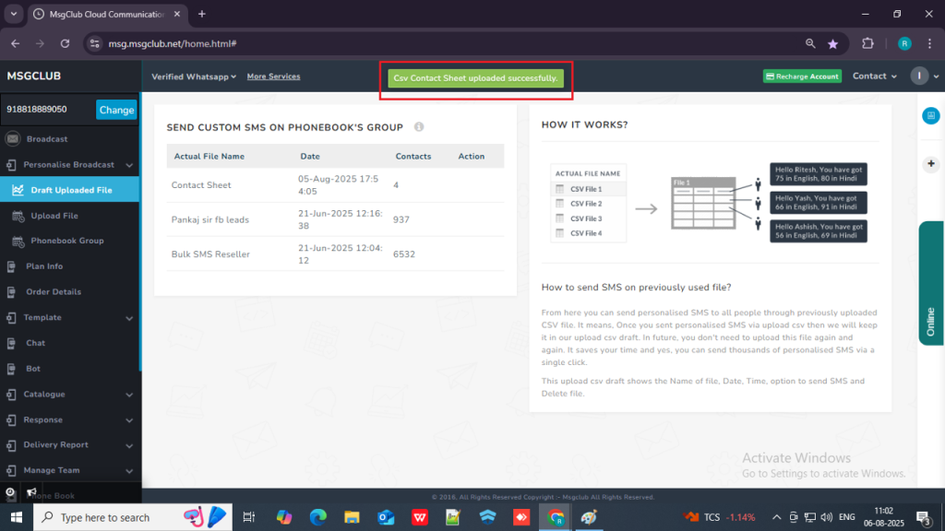
Task: Reload the page using the refresh icon
Action: click(x=65, y=43)
